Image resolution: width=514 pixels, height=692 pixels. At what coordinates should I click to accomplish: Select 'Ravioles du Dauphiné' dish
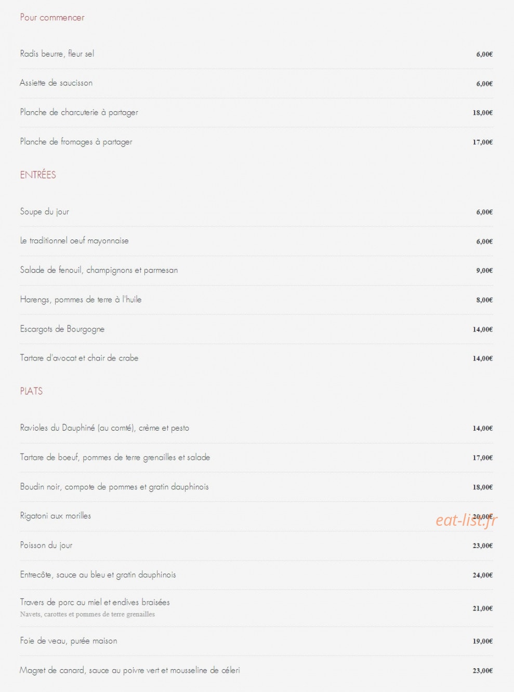(104, 428)
